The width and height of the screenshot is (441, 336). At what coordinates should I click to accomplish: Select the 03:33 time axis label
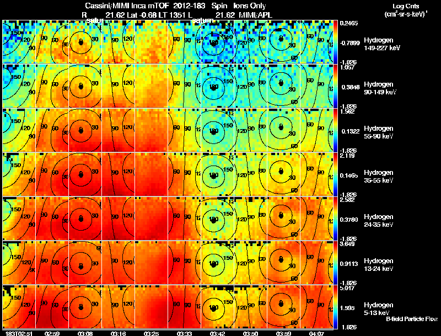click(x=184, y=334)
